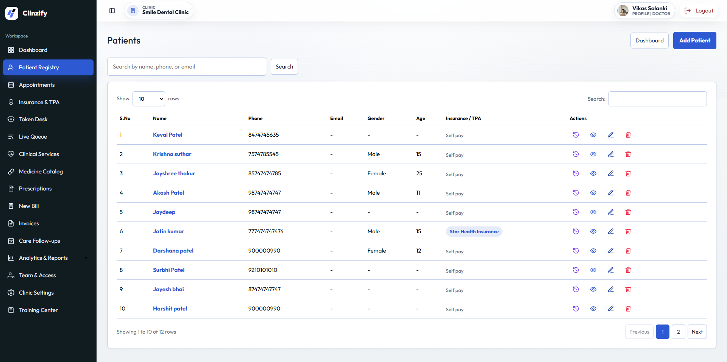Edit Jayshree thakur record
727x362 pixels.
coord(610,173)
